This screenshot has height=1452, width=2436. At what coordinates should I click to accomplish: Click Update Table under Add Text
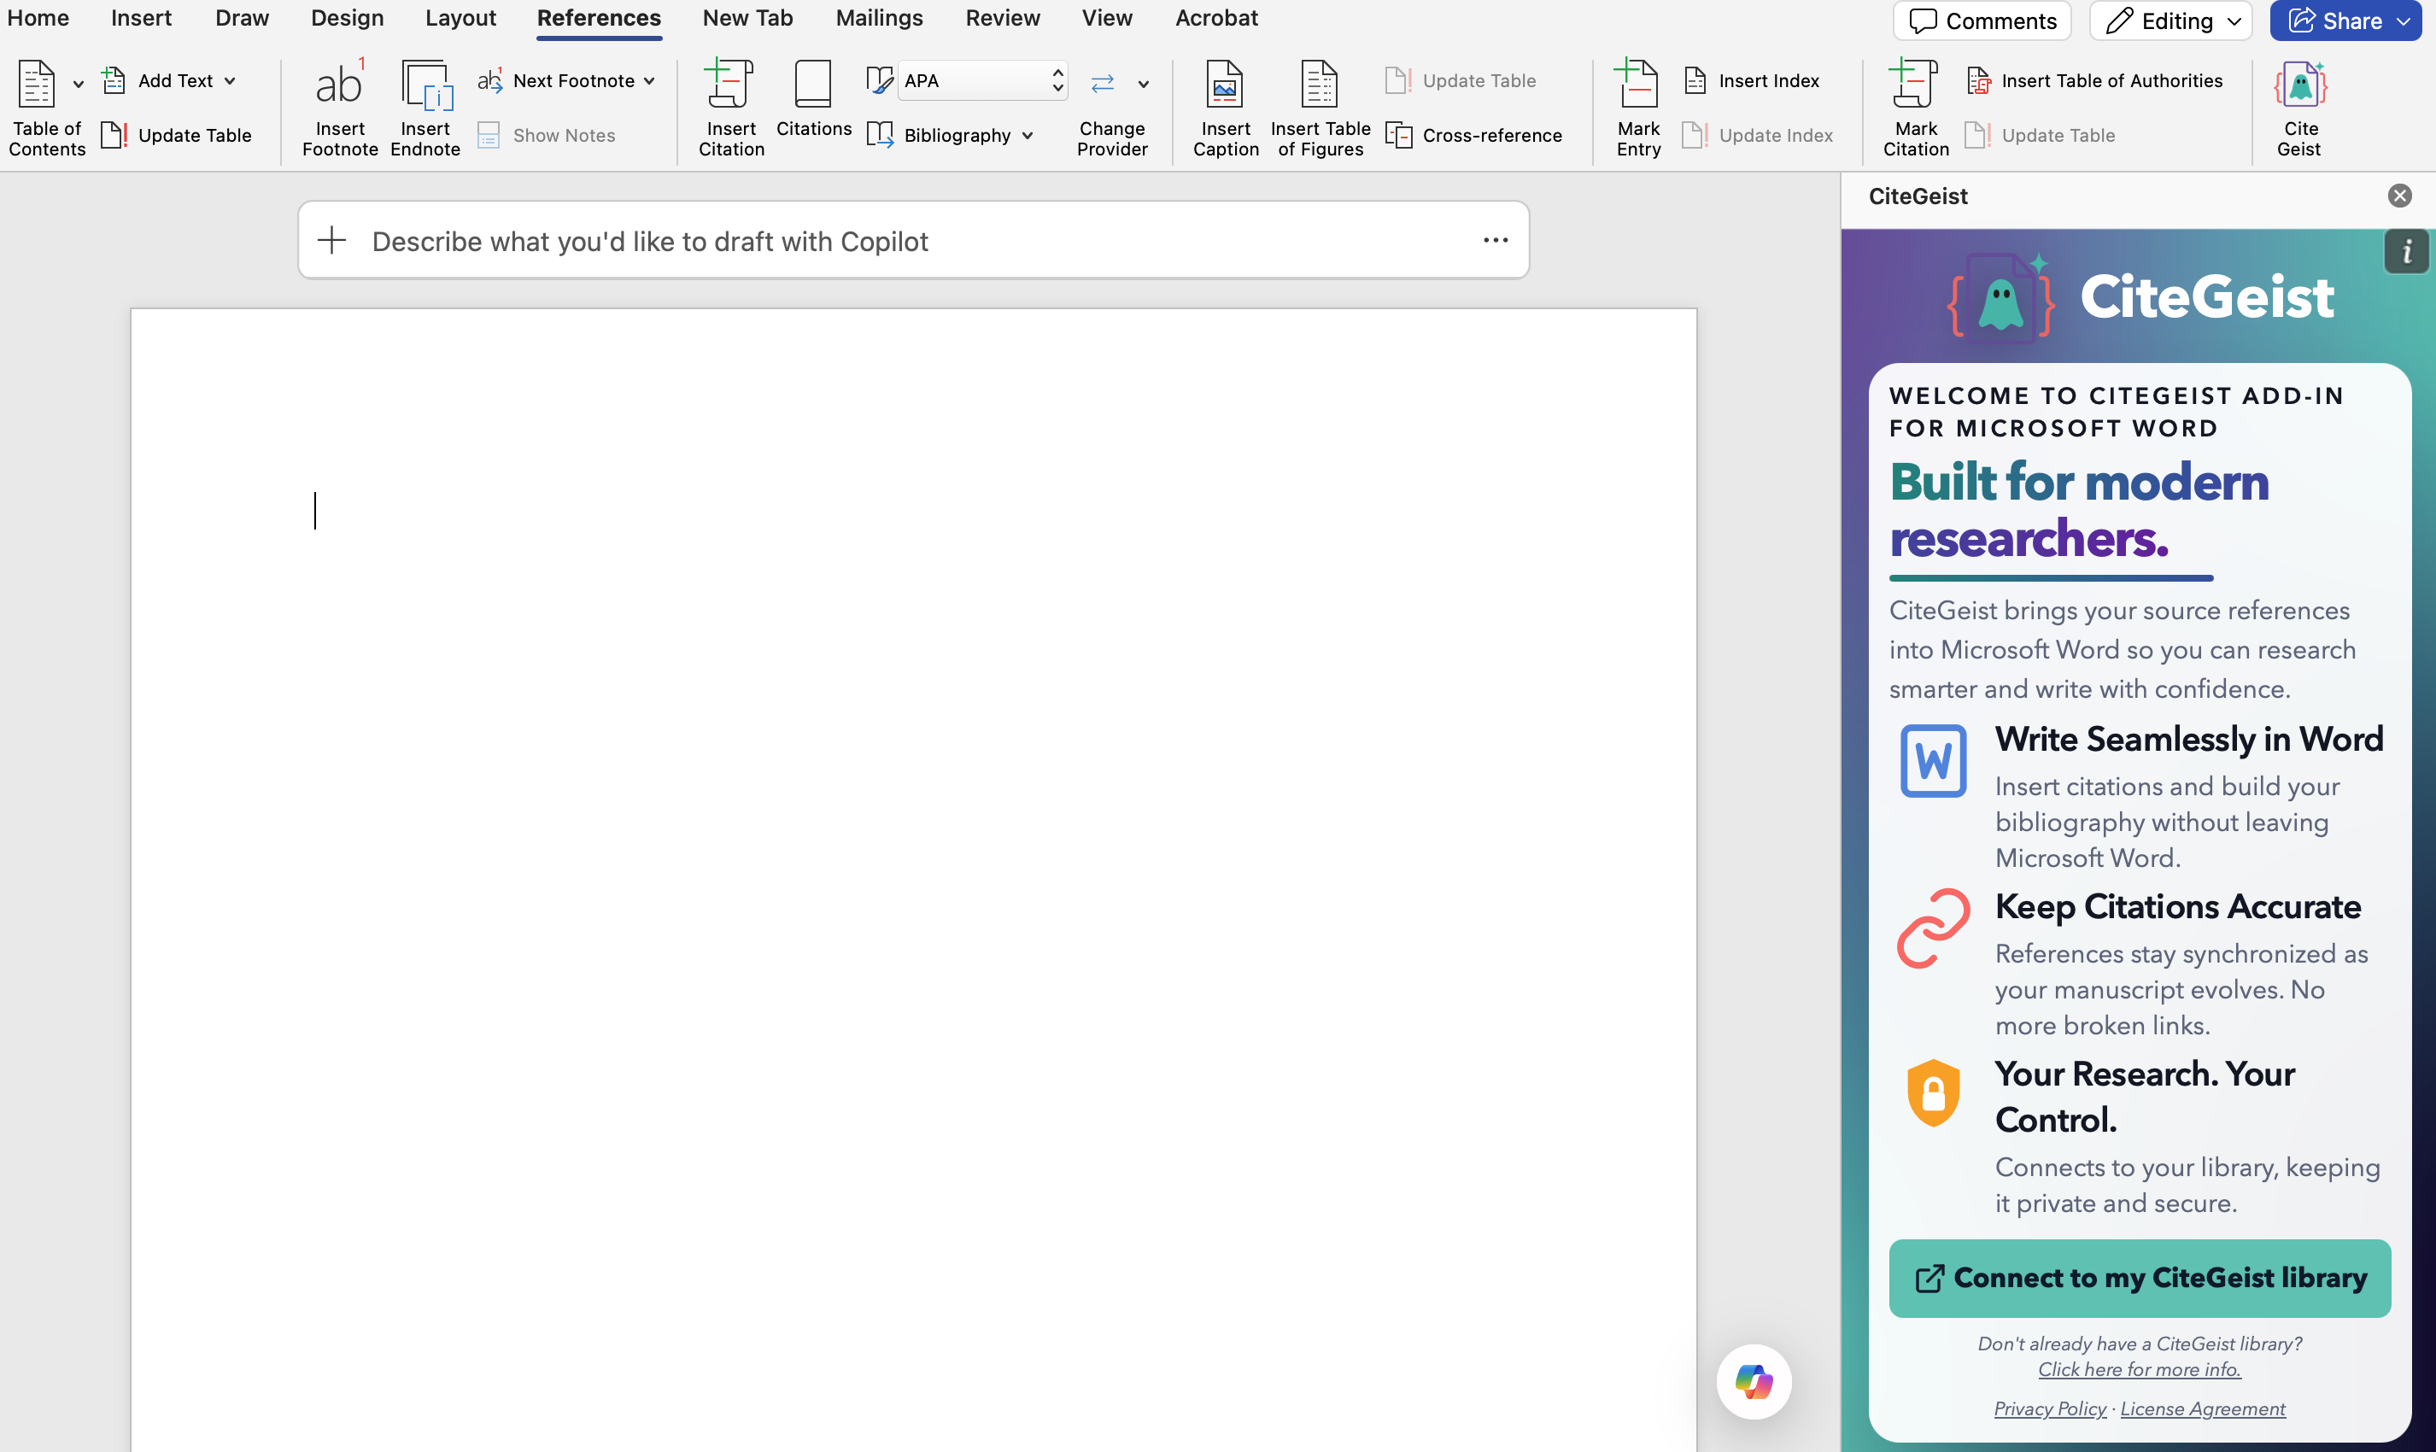[177, 135]
